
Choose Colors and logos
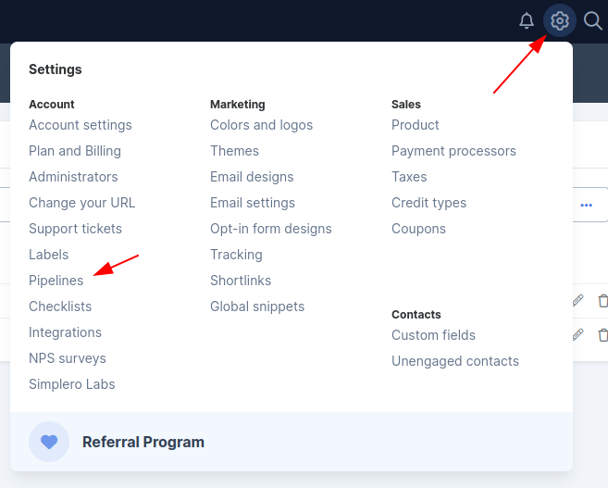click(261, 125)
